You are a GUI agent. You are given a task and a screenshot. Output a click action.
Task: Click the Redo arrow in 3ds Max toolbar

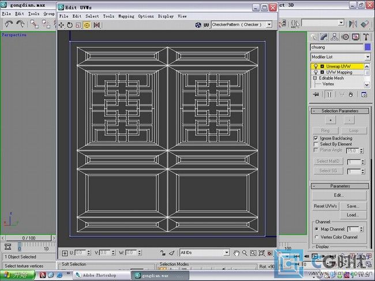point(21,24)
